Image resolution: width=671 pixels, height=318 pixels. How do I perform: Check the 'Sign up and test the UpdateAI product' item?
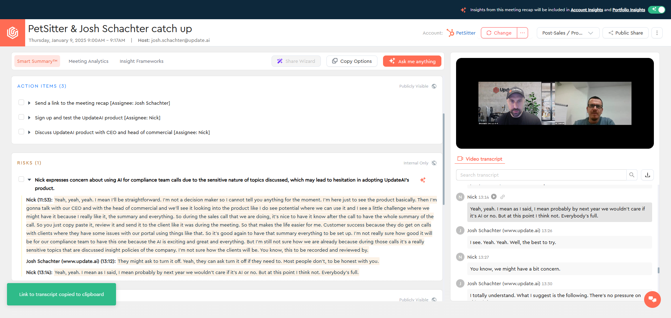[21, 117]
